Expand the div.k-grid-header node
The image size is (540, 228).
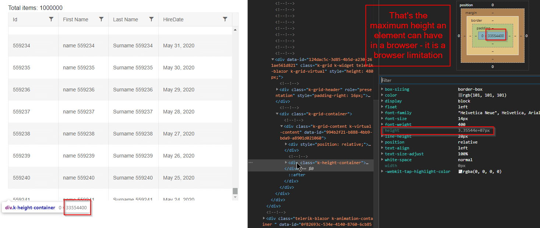[278, 89]
